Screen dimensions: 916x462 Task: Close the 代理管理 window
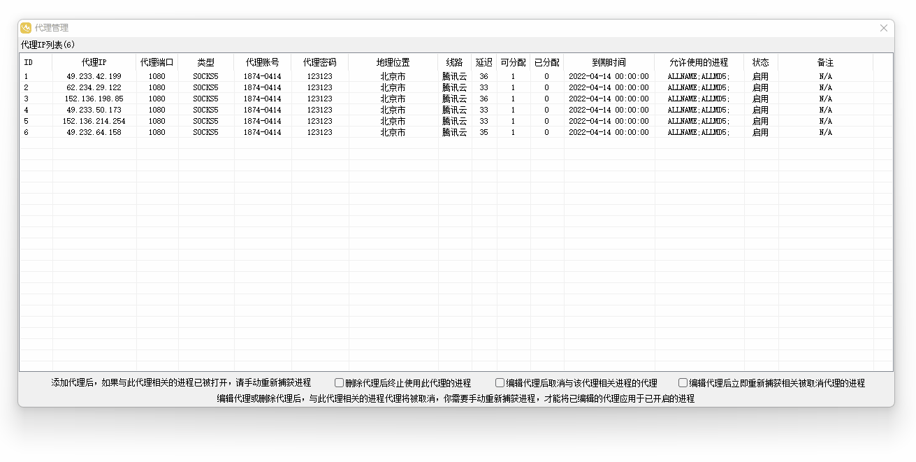pyautogui.click(x=884, y=28)
